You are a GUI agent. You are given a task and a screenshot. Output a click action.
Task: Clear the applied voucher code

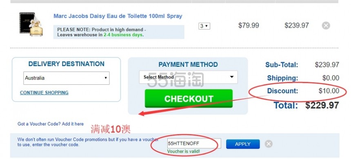pyautogui.click(x=269, y=144)
